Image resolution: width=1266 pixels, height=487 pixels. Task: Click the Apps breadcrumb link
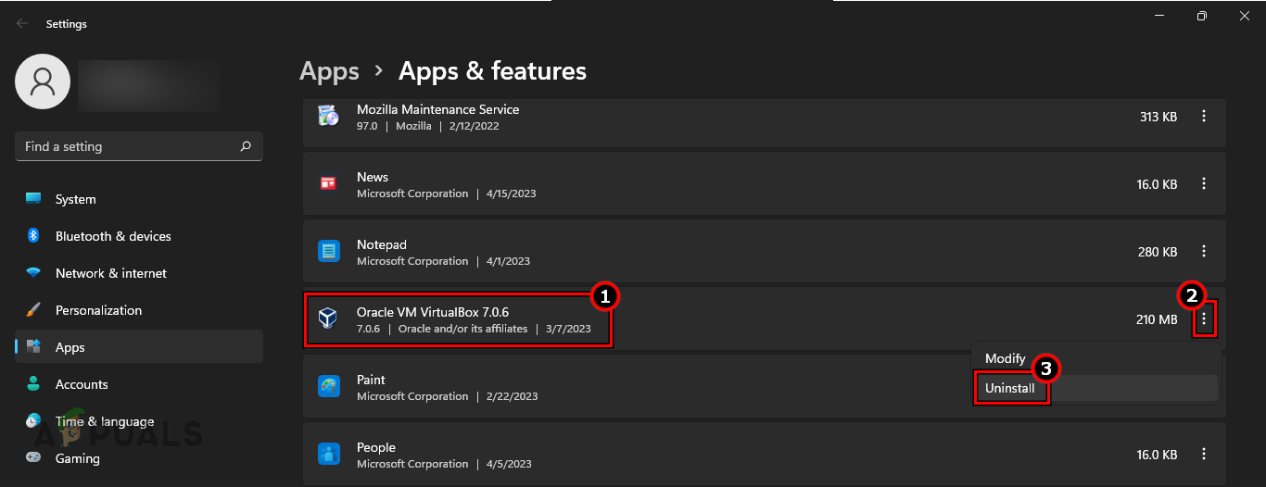pyautogui.click(x=329, y=71)
